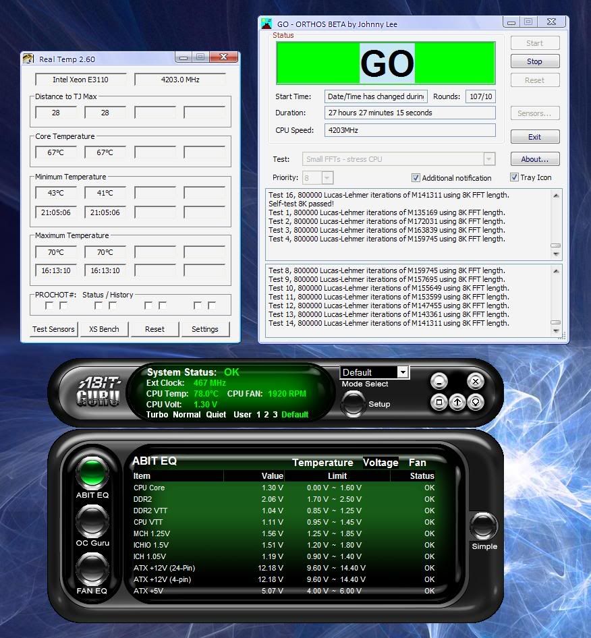Click the ATX +5V row in ABIT EQ
Screen dimensions: 591x638
point(284,591)
